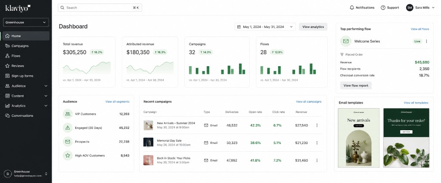Click the Live status badge
Viewport: 441px width, 183px height.
pyautogui.click(x=417, y=41)
